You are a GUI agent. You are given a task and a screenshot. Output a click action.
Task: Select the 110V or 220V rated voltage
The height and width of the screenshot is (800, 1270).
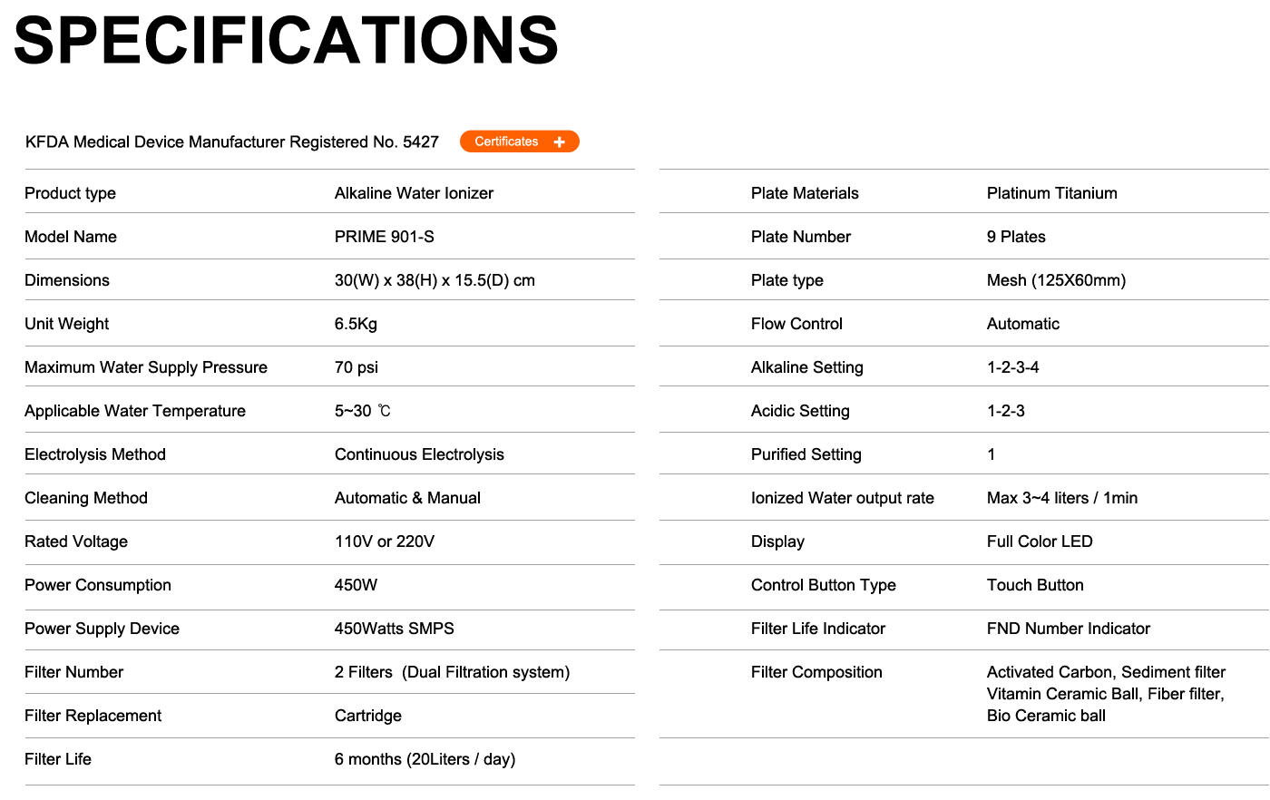384,541
